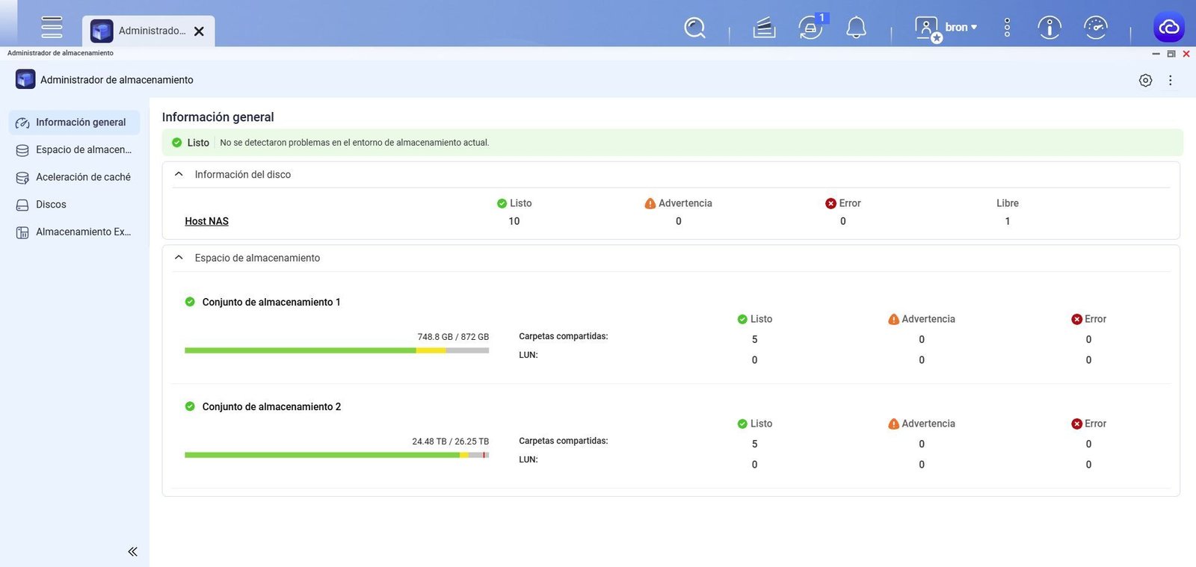The width and height of the screenshot is (1196, 567).
Task: Click the Storage Manager app icon
Action: (x=25, y=79)
